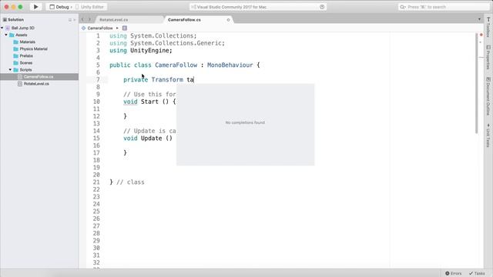This screenshot has height=277, width=493.
Task: Open the Debug configuration dropdown
Action: coord(60,7)
